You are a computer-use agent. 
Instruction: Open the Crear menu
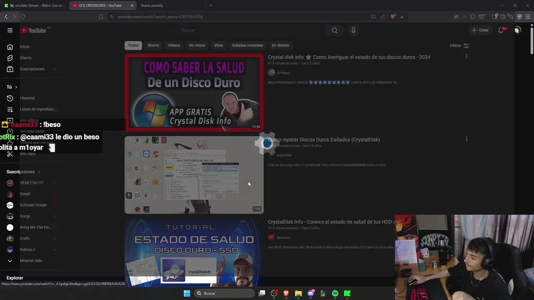pyautogui.click(x=480, y=30)
